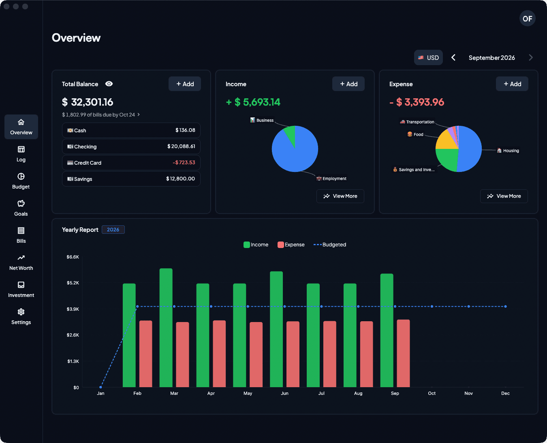Click the Transportation label on expense pie
This screenshot has height=443, width=547.
click(417, 122)
